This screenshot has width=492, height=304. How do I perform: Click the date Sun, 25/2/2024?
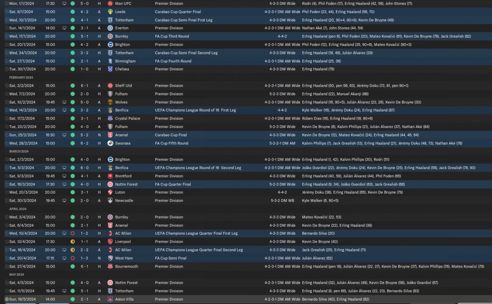click(23, 135)
